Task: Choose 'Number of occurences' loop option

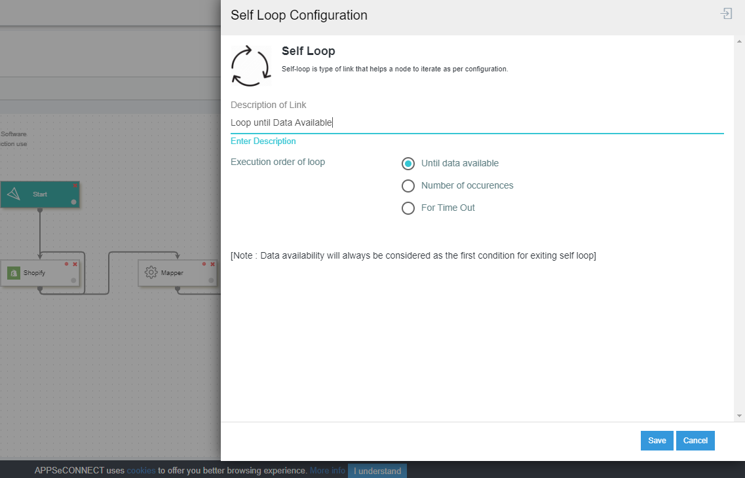Action: coord(408,186)
